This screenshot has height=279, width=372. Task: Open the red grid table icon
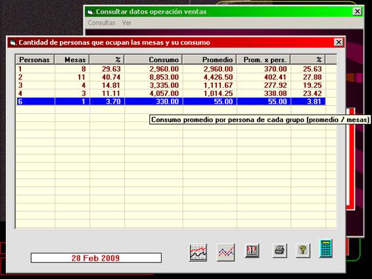[252, 251]
